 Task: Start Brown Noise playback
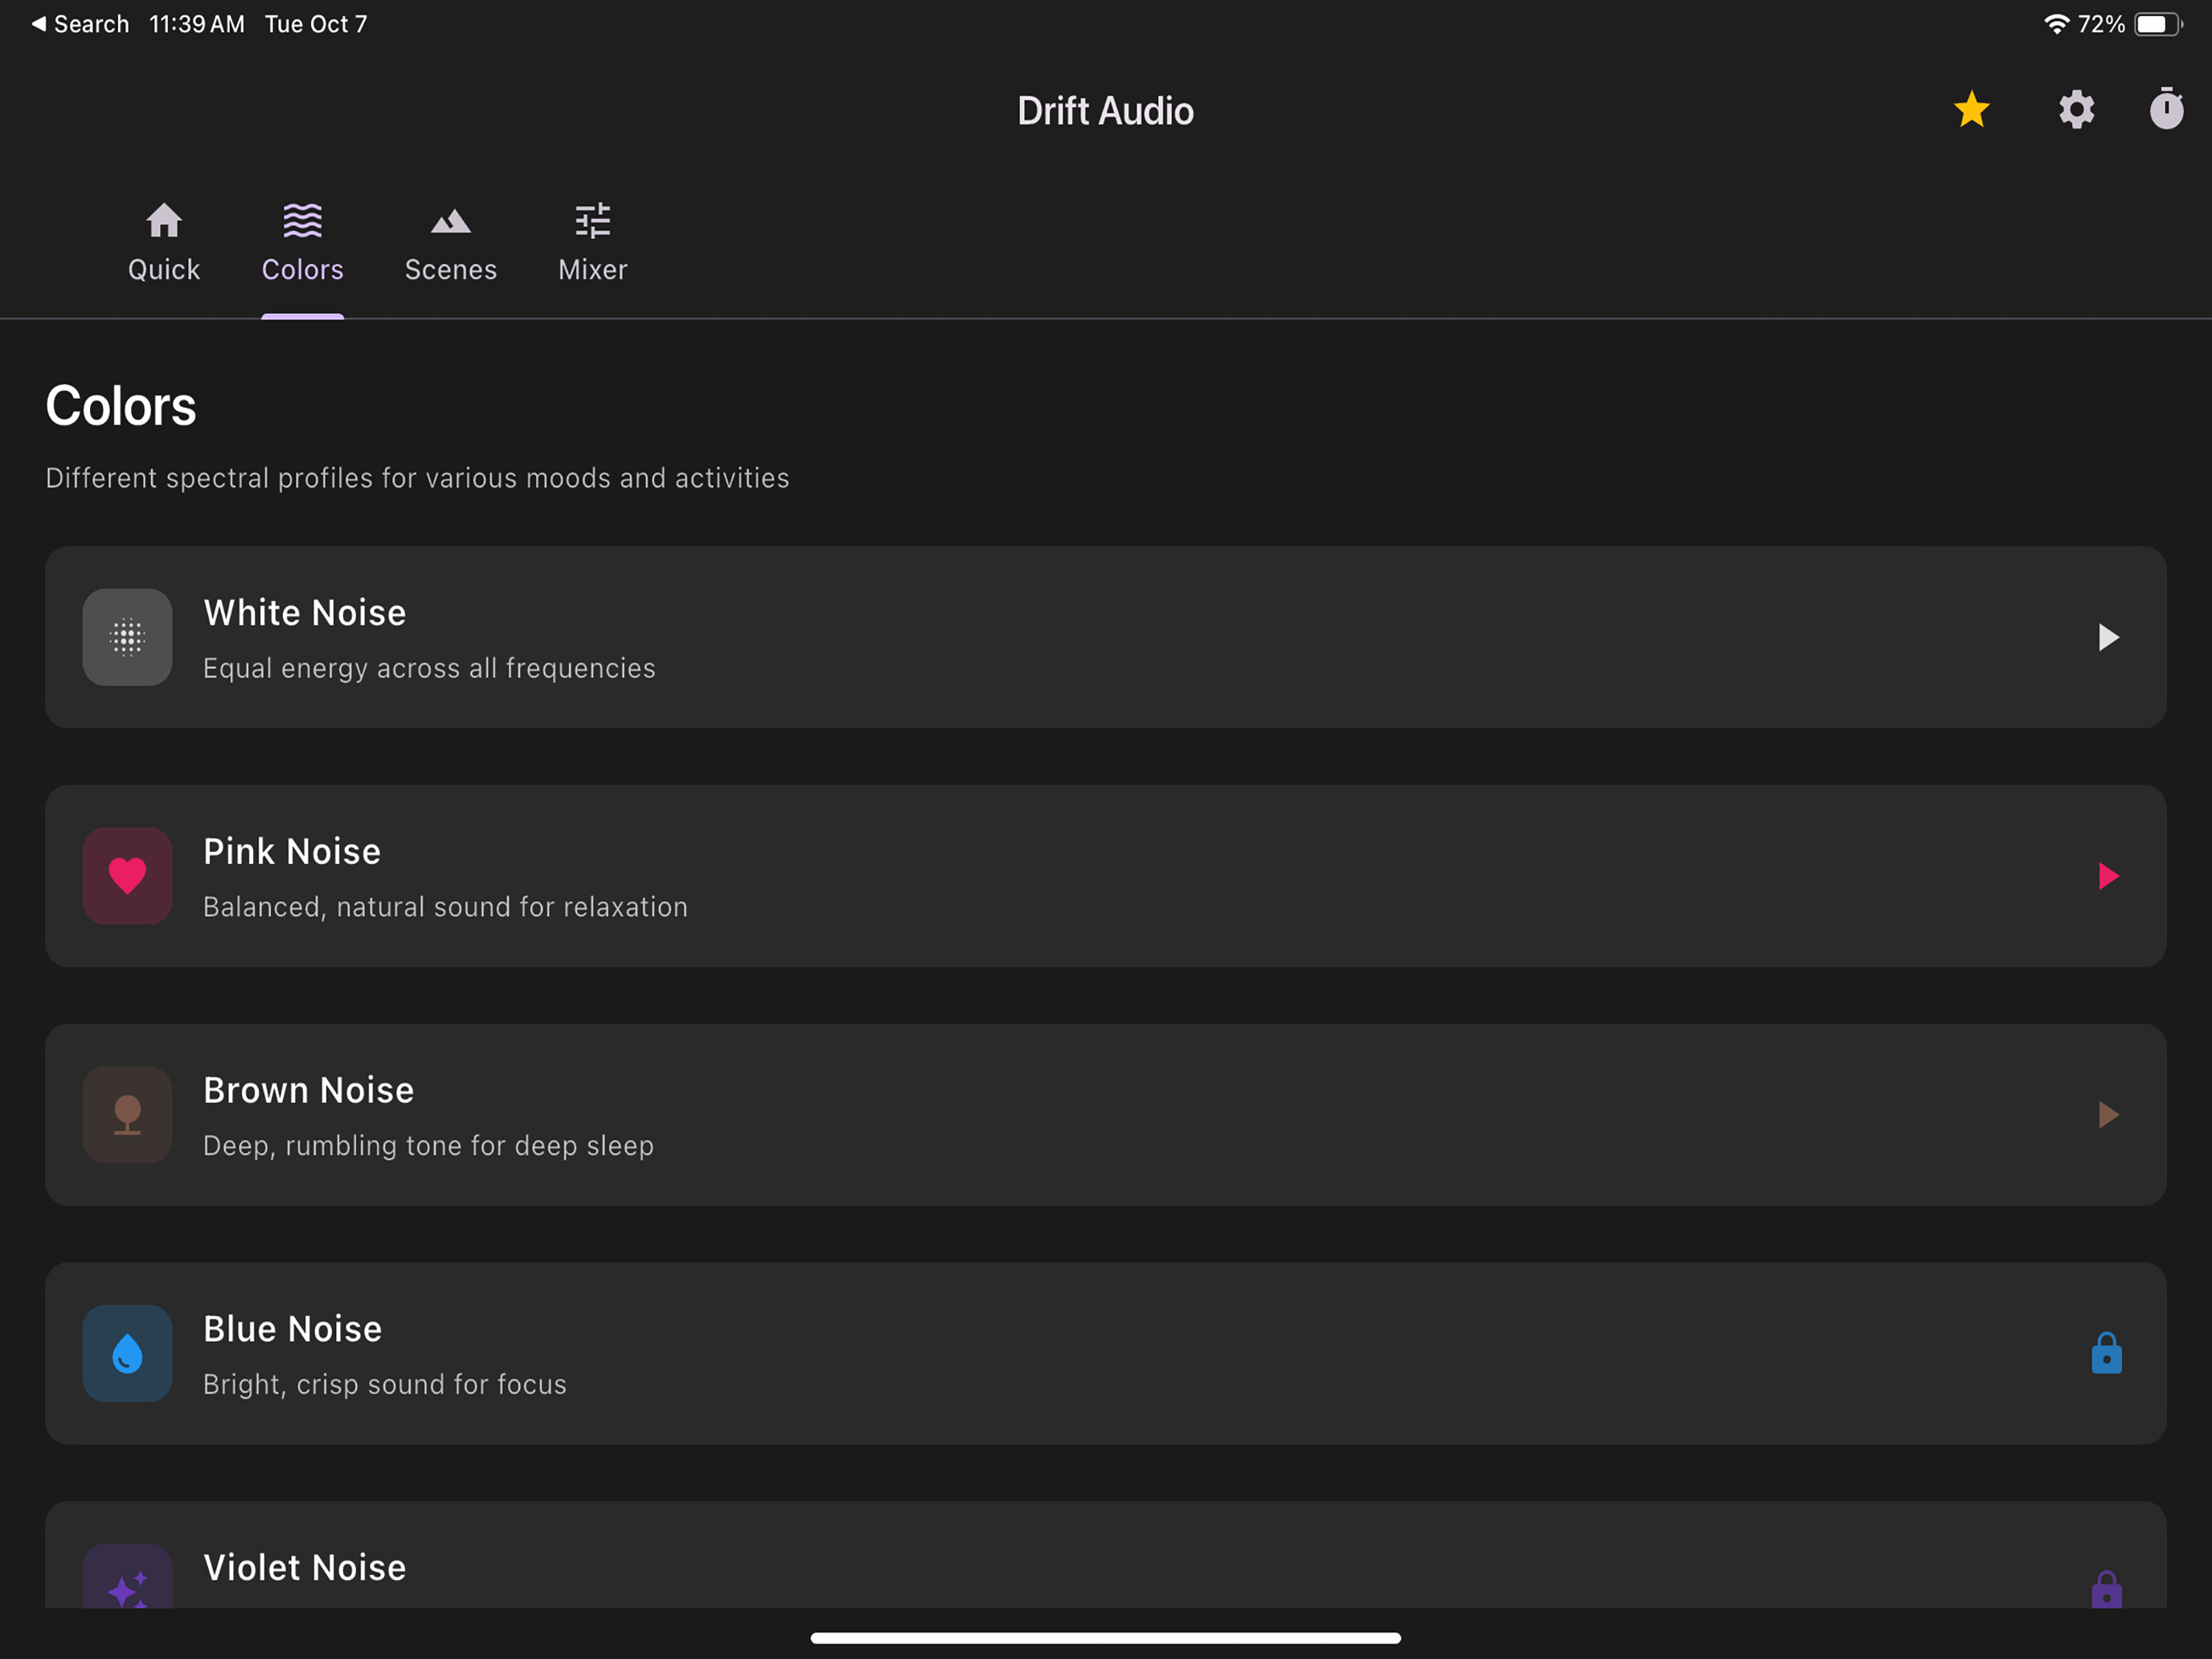2108,1114
